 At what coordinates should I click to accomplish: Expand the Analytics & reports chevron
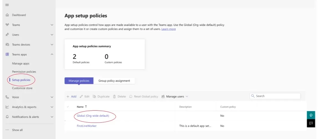click(52, 107)
